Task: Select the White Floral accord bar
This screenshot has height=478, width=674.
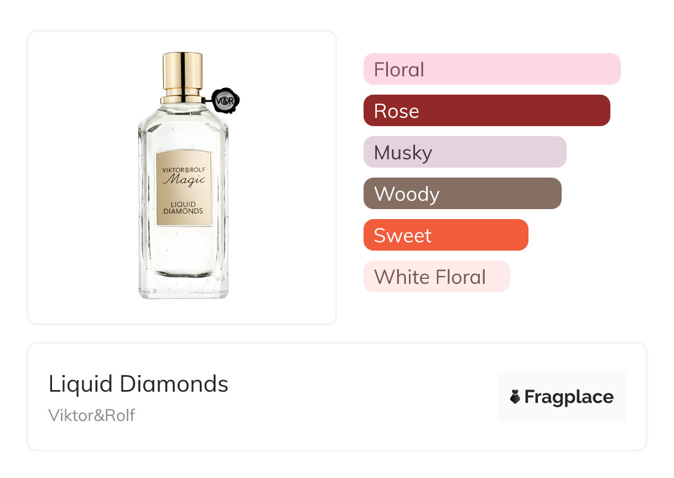Action: tap(436, 277)
